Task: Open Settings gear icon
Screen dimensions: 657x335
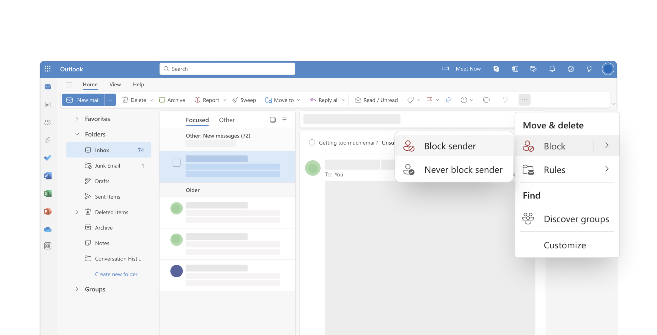Action: pyautogui.click(x=571, y=69)
